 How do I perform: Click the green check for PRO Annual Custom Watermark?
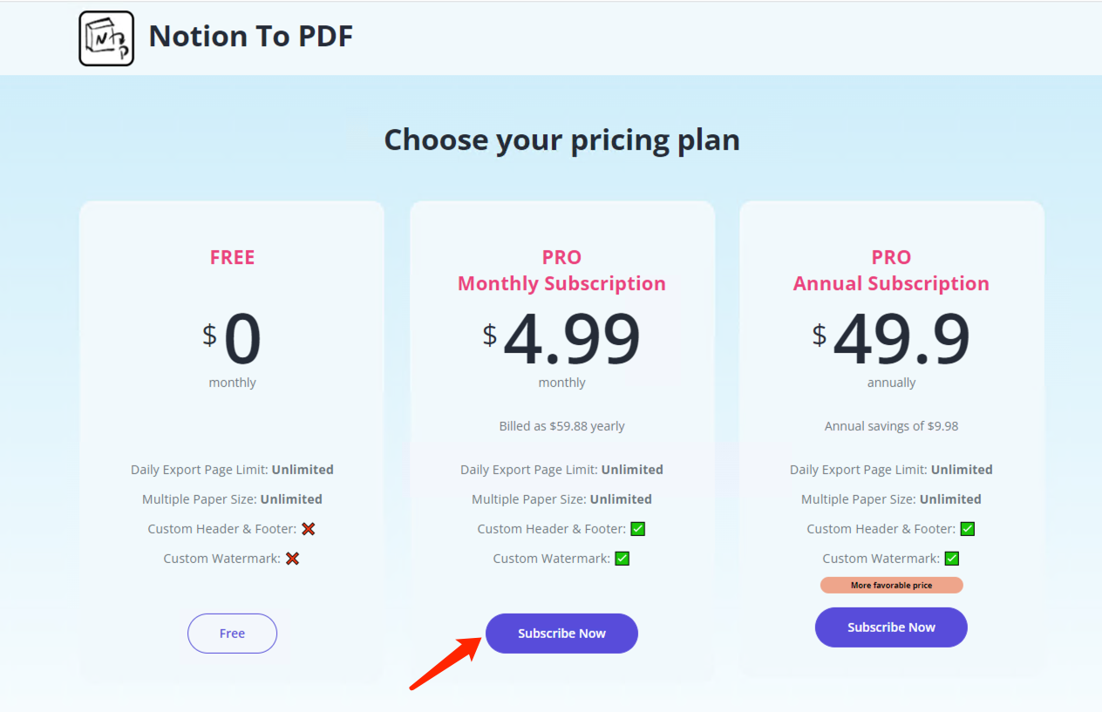pyautogui.click(x=951, y=558)
